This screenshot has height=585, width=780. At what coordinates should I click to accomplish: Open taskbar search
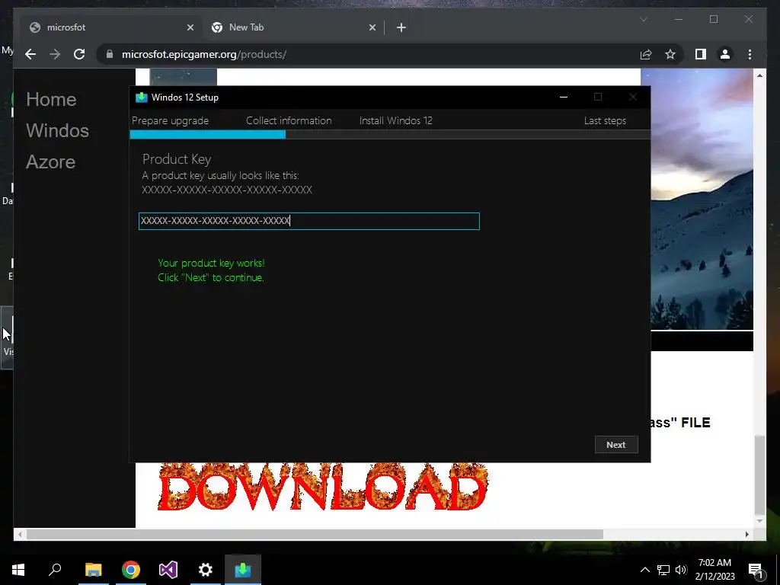(x=55, y=570)
